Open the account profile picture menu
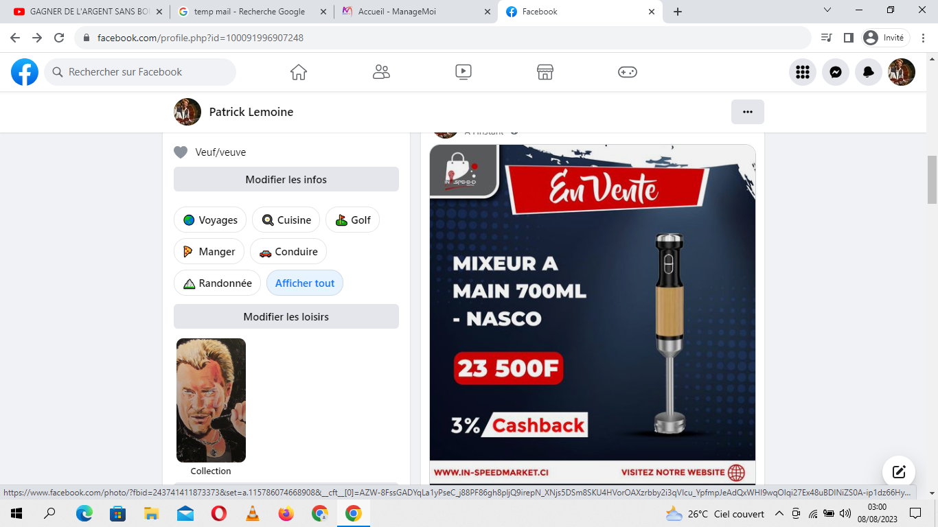 point(902,72)
